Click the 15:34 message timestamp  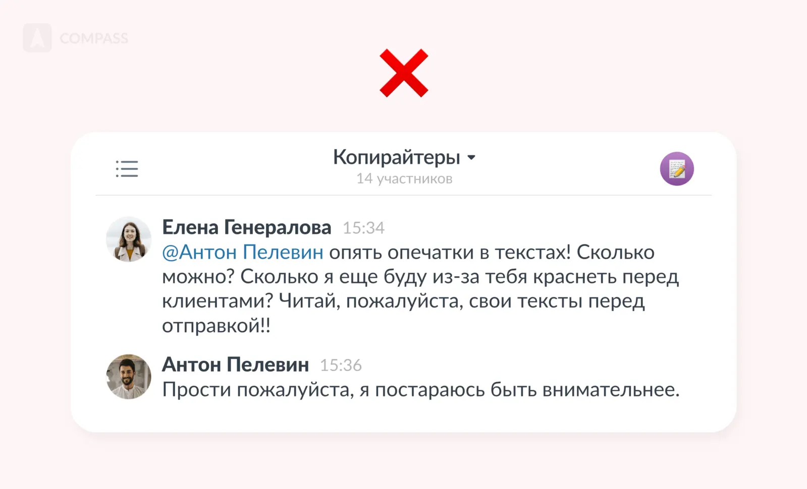coord(363,228)
